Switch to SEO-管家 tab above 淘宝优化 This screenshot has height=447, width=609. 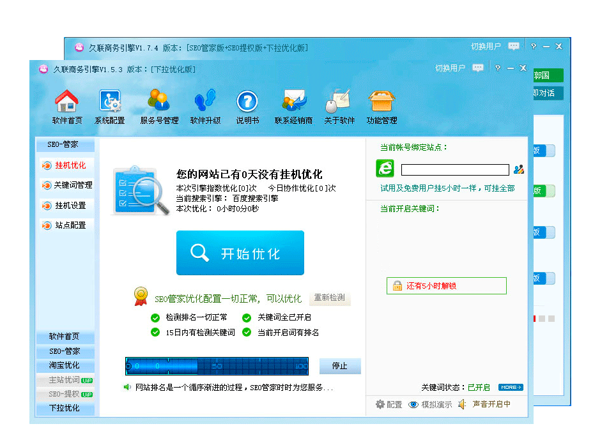(x=65, y=351)
